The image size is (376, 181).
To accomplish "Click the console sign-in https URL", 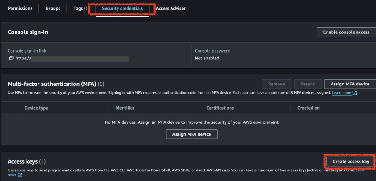I will coord(72,58).
